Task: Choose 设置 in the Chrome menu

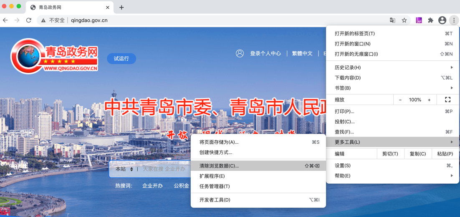Action: pyautogui.click(x=343, y=165)
